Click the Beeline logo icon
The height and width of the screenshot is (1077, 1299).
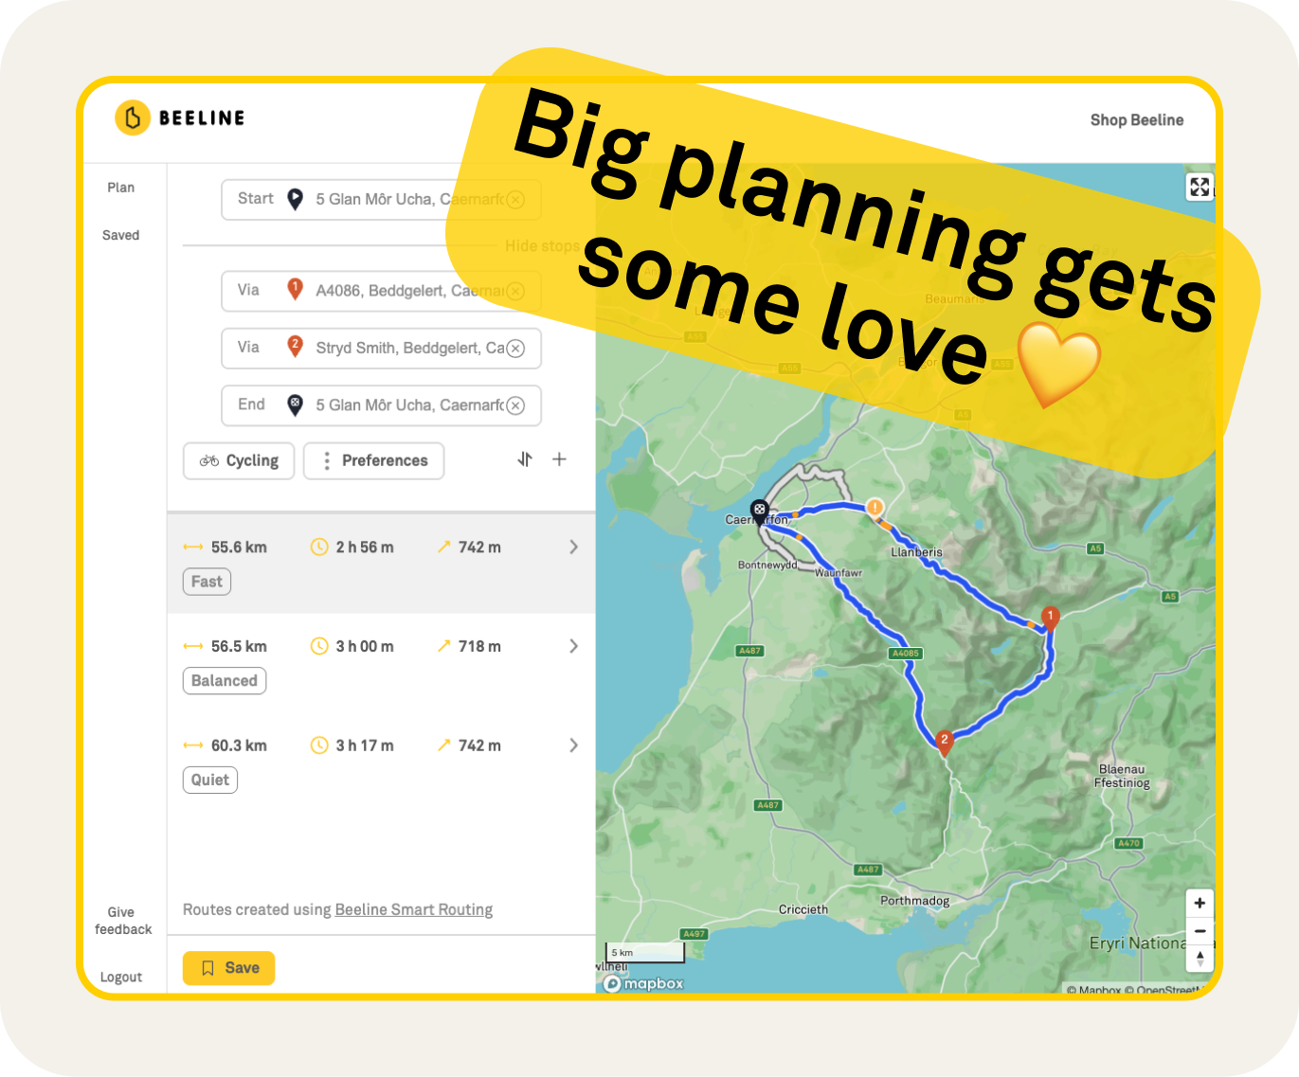[133, 117]
